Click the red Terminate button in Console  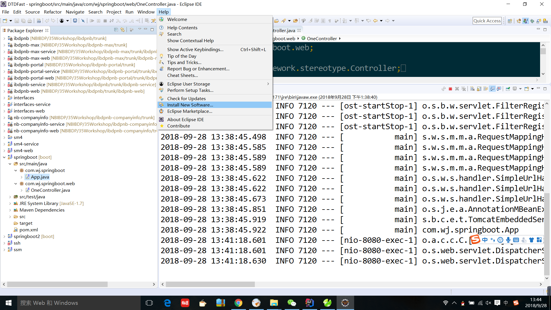click(x=450, y=89)
